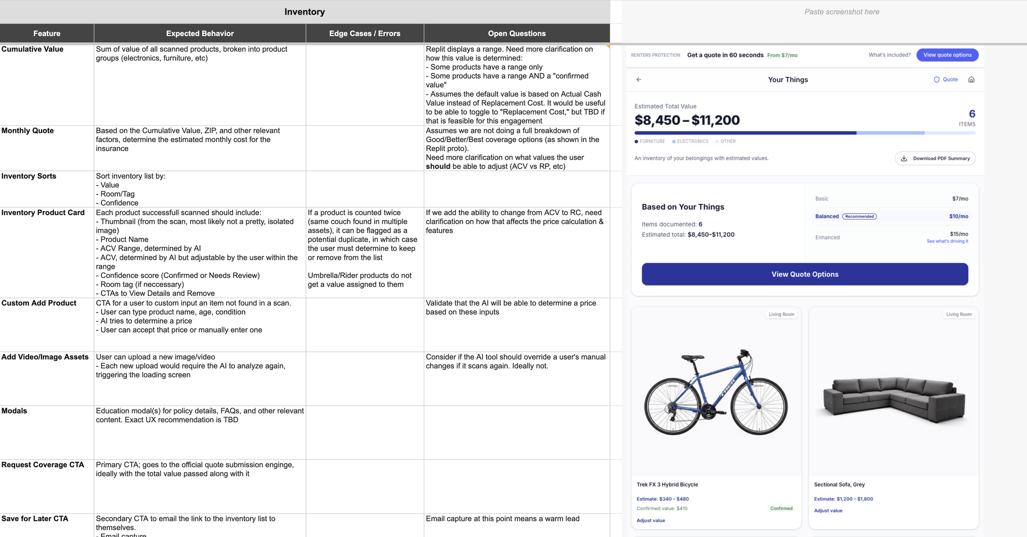Click the back arrow beside Your Things
The image size is (1027, 537).
[639, 80]
